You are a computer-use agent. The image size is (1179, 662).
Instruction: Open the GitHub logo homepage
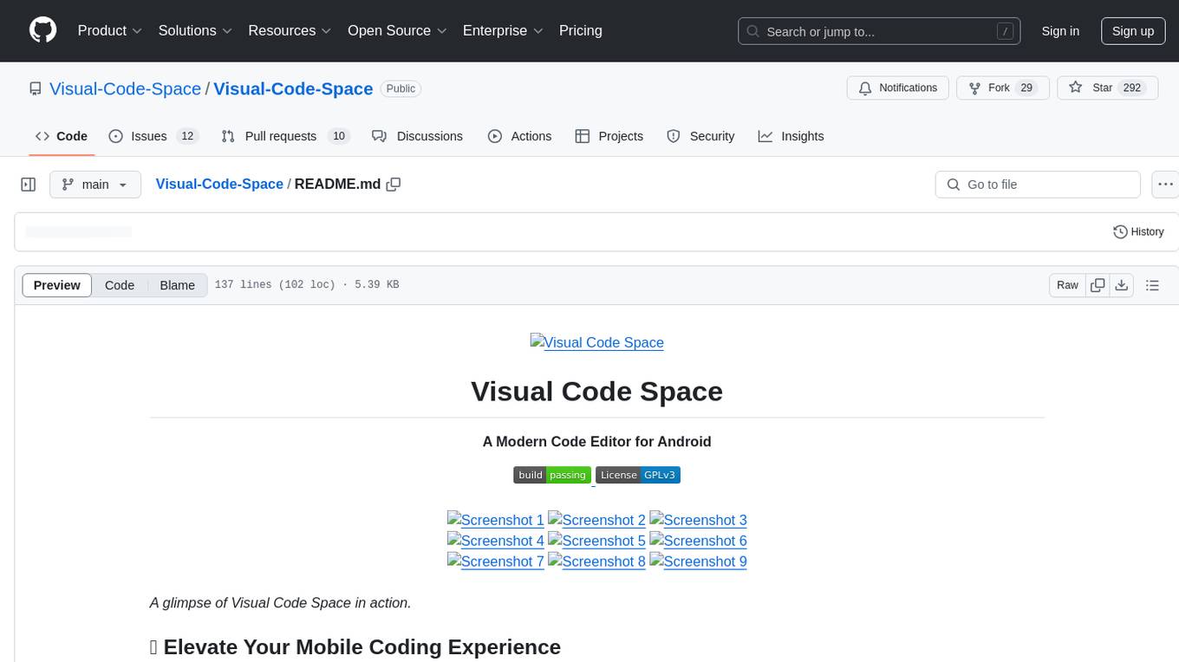[x=42, y=30]
